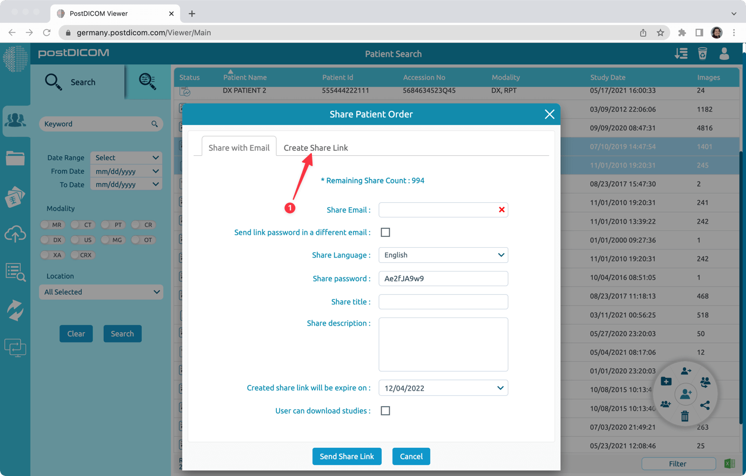The image size is (746, 476).
Task: Check 'User can download studies' box
Action: point(385,411)
